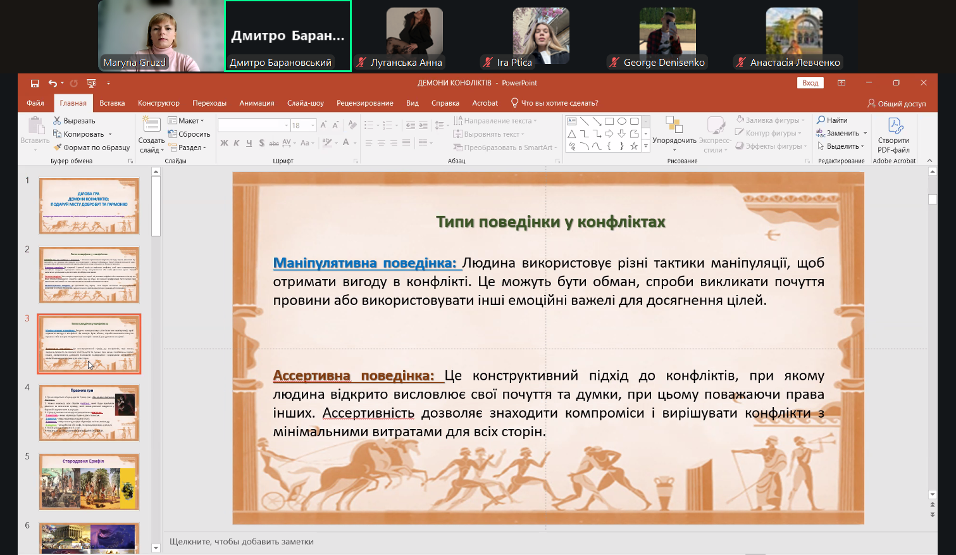Click the Вход sign-in button

[x=810, y=83]
